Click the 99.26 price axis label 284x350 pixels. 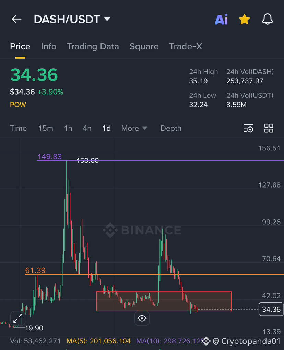coord(271,222)
